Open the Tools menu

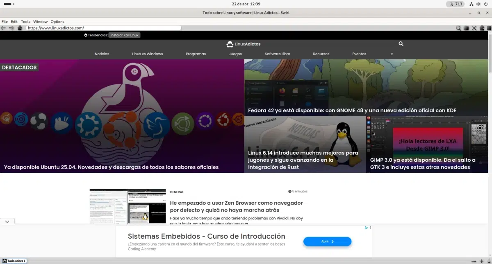pos(25,22)
